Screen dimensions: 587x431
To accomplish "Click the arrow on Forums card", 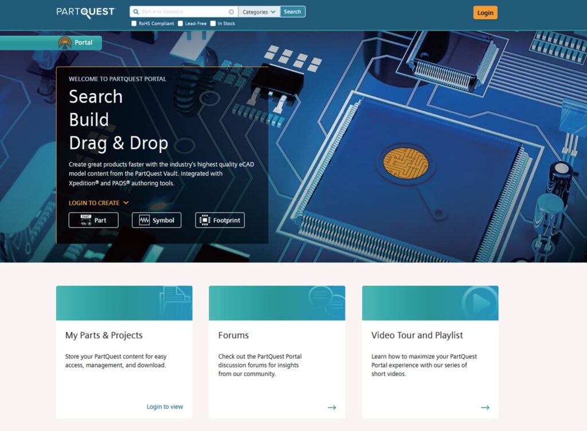I will click(x=332, y=408).
